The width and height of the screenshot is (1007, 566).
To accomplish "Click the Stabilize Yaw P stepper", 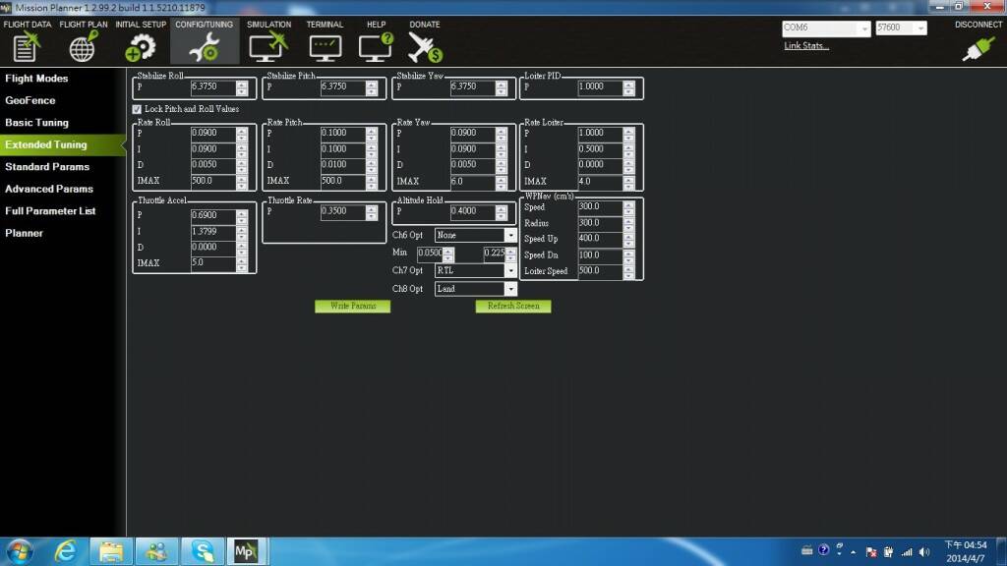I will (x=501, y=87).
